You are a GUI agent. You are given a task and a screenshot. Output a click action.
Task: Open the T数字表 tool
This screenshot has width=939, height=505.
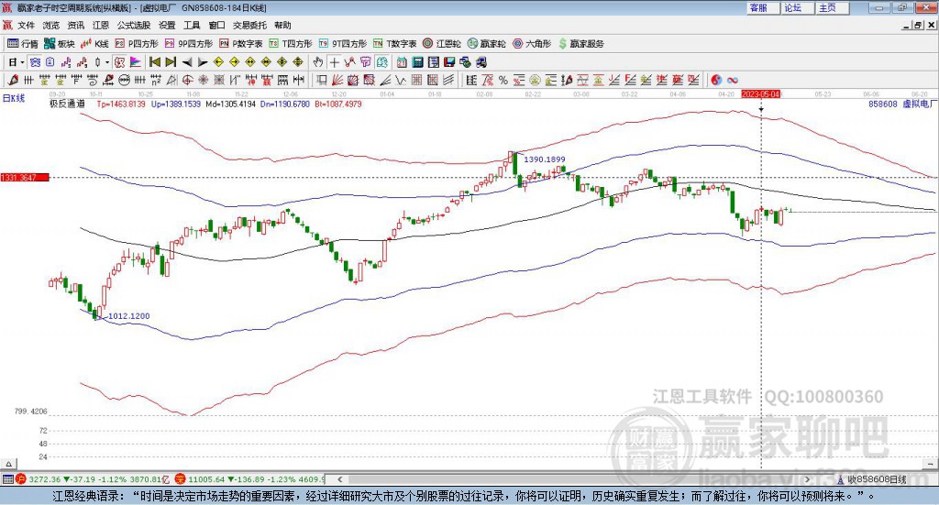tap(394, 44)
